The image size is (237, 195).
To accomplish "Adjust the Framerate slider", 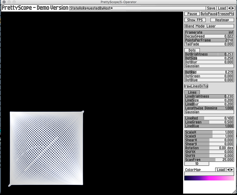I will point(209,32).
